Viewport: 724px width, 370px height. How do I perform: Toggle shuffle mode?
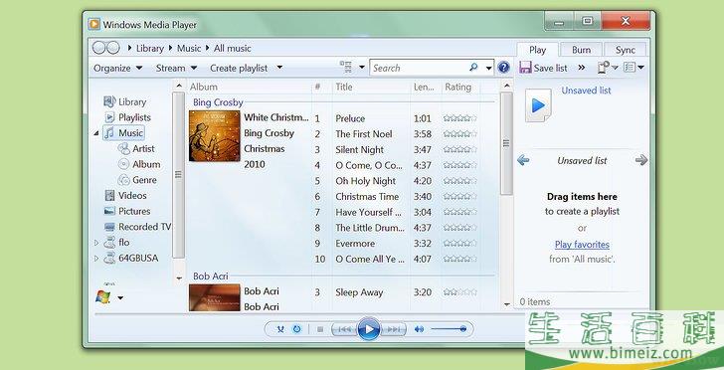pos(280,329)
